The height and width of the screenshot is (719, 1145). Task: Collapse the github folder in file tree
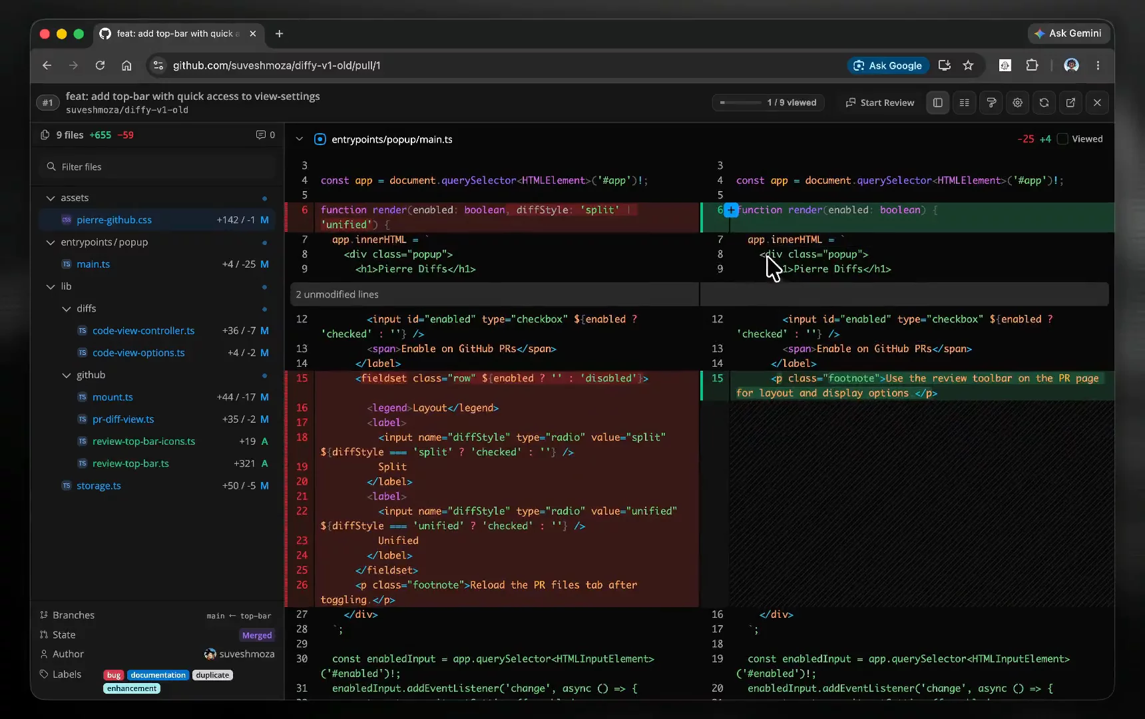click(67, 375)
